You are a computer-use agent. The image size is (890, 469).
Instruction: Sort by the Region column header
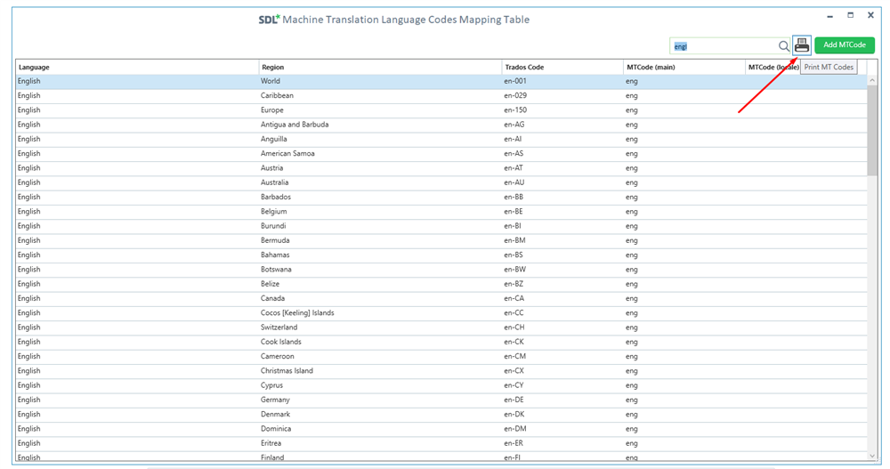[380, 67]
